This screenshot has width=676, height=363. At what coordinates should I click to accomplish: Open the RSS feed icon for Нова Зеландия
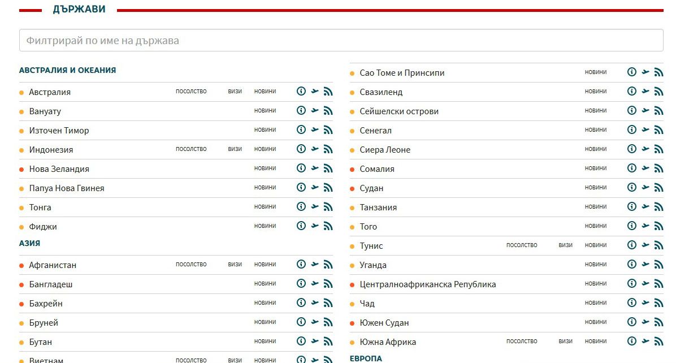328,168
